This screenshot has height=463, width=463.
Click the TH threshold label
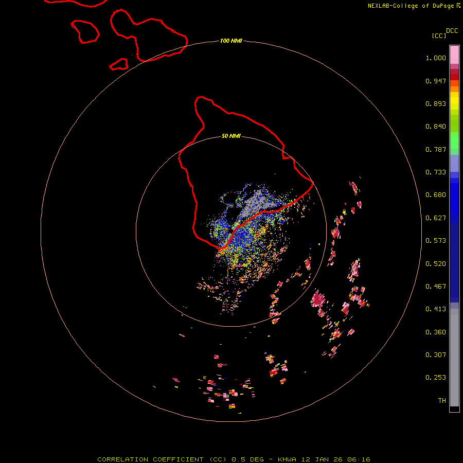click(442, 401)
